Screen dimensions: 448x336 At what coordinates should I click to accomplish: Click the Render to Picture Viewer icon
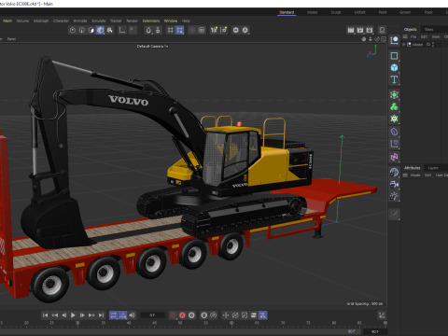point(360,30)
